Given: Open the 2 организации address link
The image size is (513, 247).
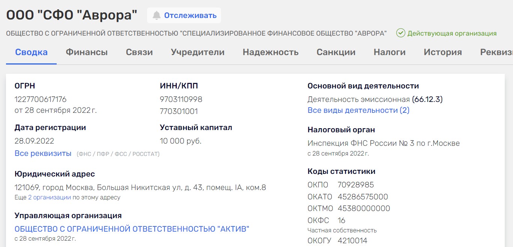Looking at the screenshot, I should (50, 198).
